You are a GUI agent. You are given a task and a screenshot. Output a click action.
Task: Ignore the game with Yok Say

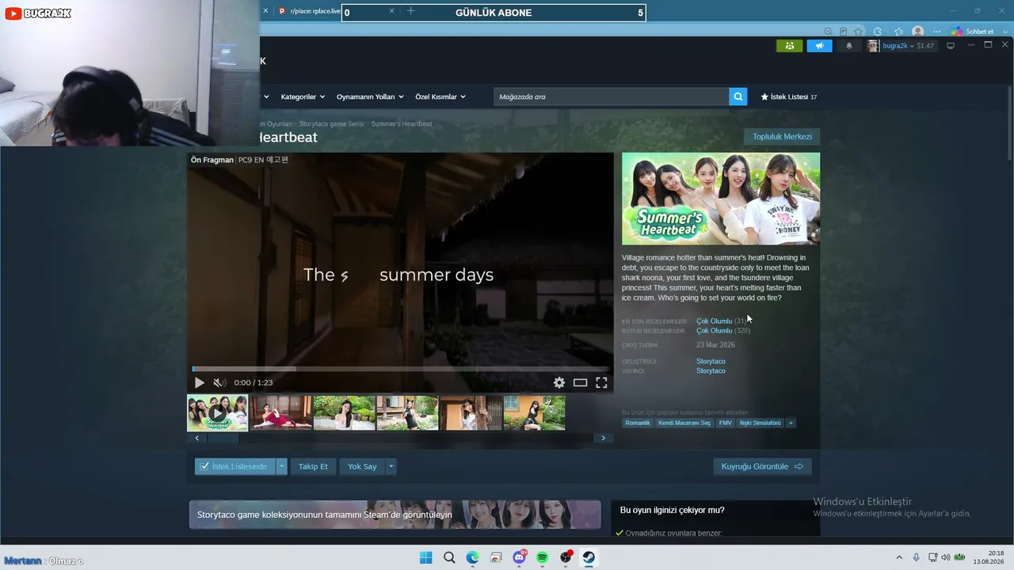pos(362,466)
